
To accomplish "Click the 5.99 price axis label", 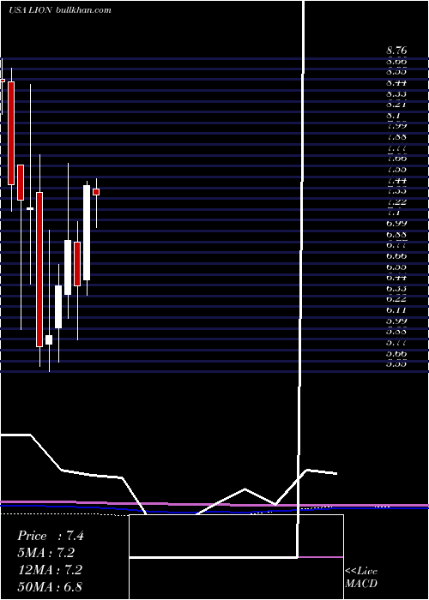I will tap(396, 321).
